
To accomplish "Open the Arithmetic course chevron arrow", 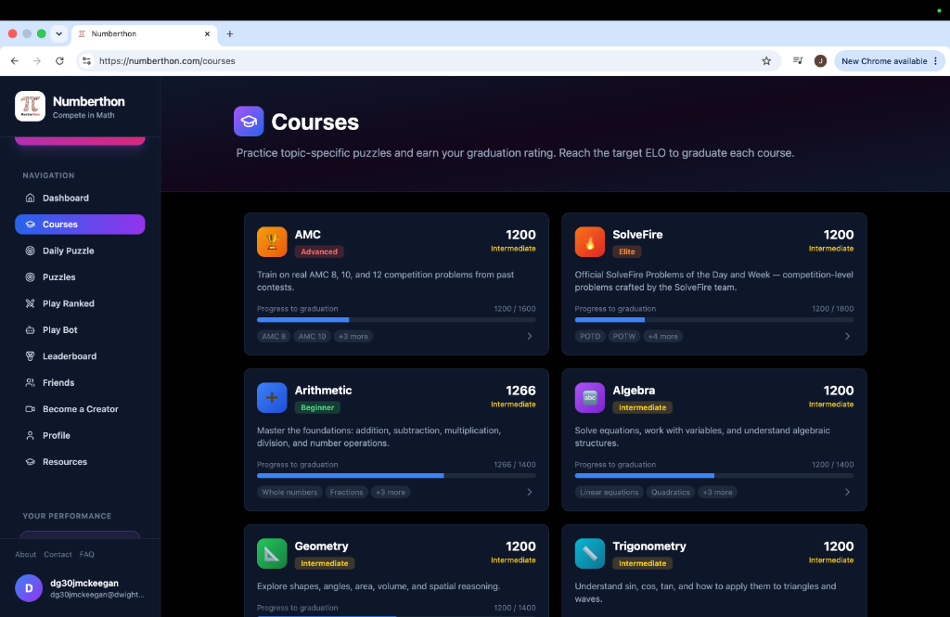I will pyautogui.click(x=530, y=492).
